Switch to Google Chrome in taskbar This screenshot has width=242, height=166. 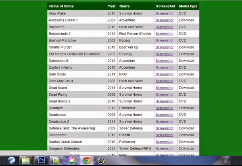(x=86, y=160)
